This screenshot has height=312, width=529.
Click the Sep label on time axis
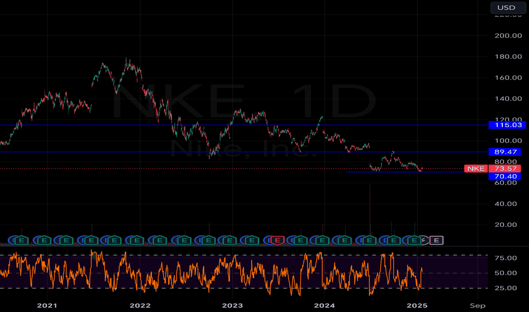(x=477, y=306)
